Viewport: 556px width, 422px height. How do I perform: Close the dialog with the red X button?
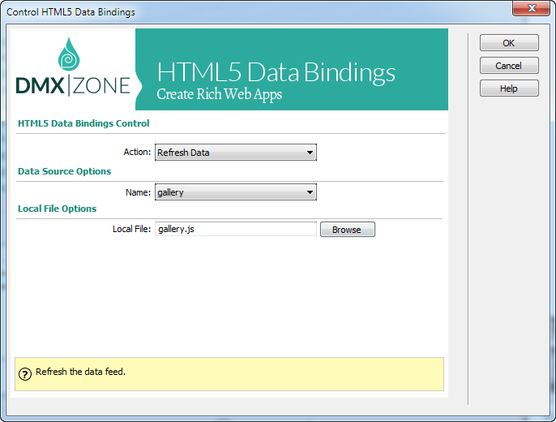click(531, 8)
